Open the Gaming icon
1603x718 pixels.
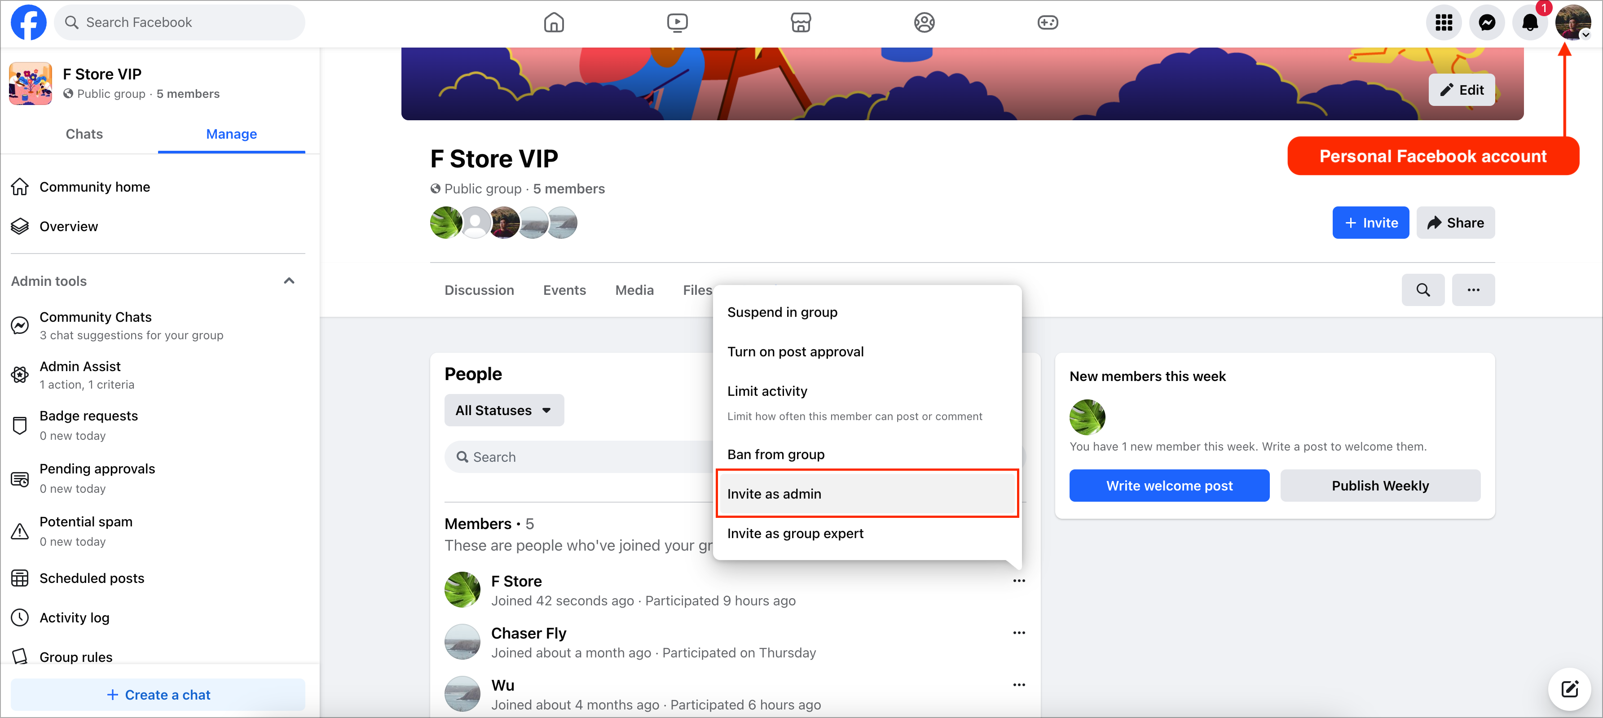coord(1047,22)
